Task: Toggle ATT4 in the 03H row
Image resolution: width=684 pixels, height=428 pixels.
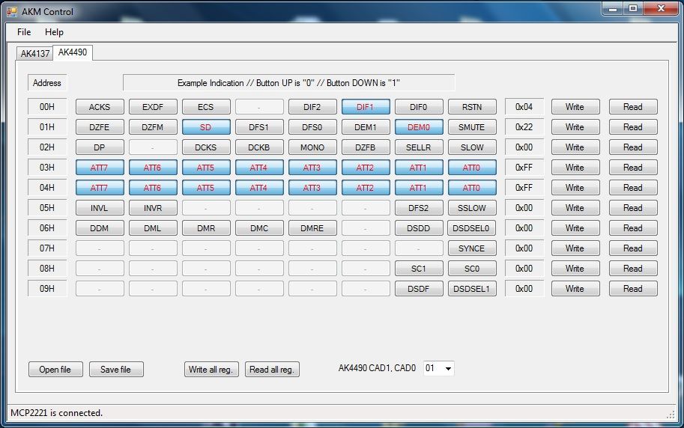Action: (259, 168)
